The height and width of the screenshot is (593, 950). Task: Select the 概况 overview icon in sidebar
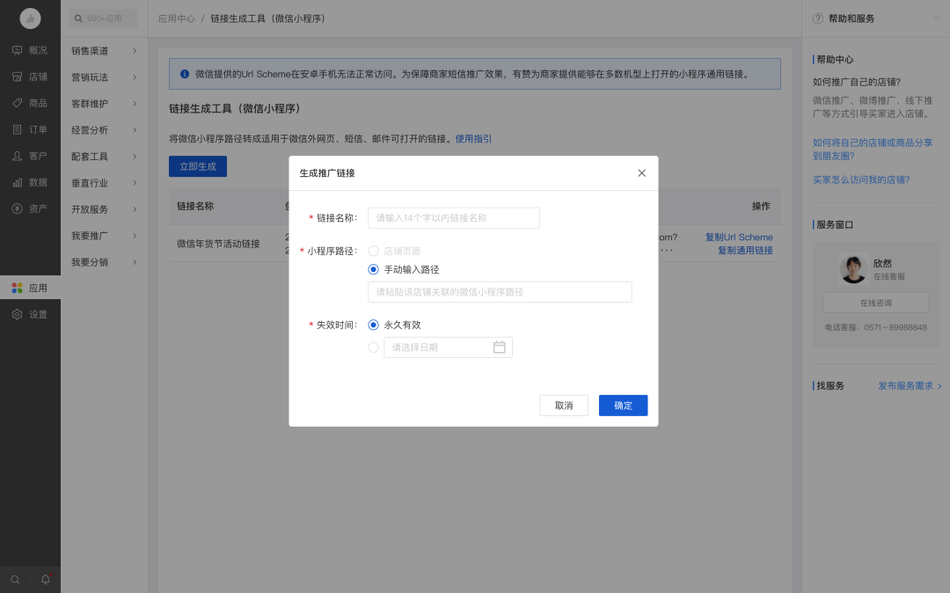coord(15,49)
